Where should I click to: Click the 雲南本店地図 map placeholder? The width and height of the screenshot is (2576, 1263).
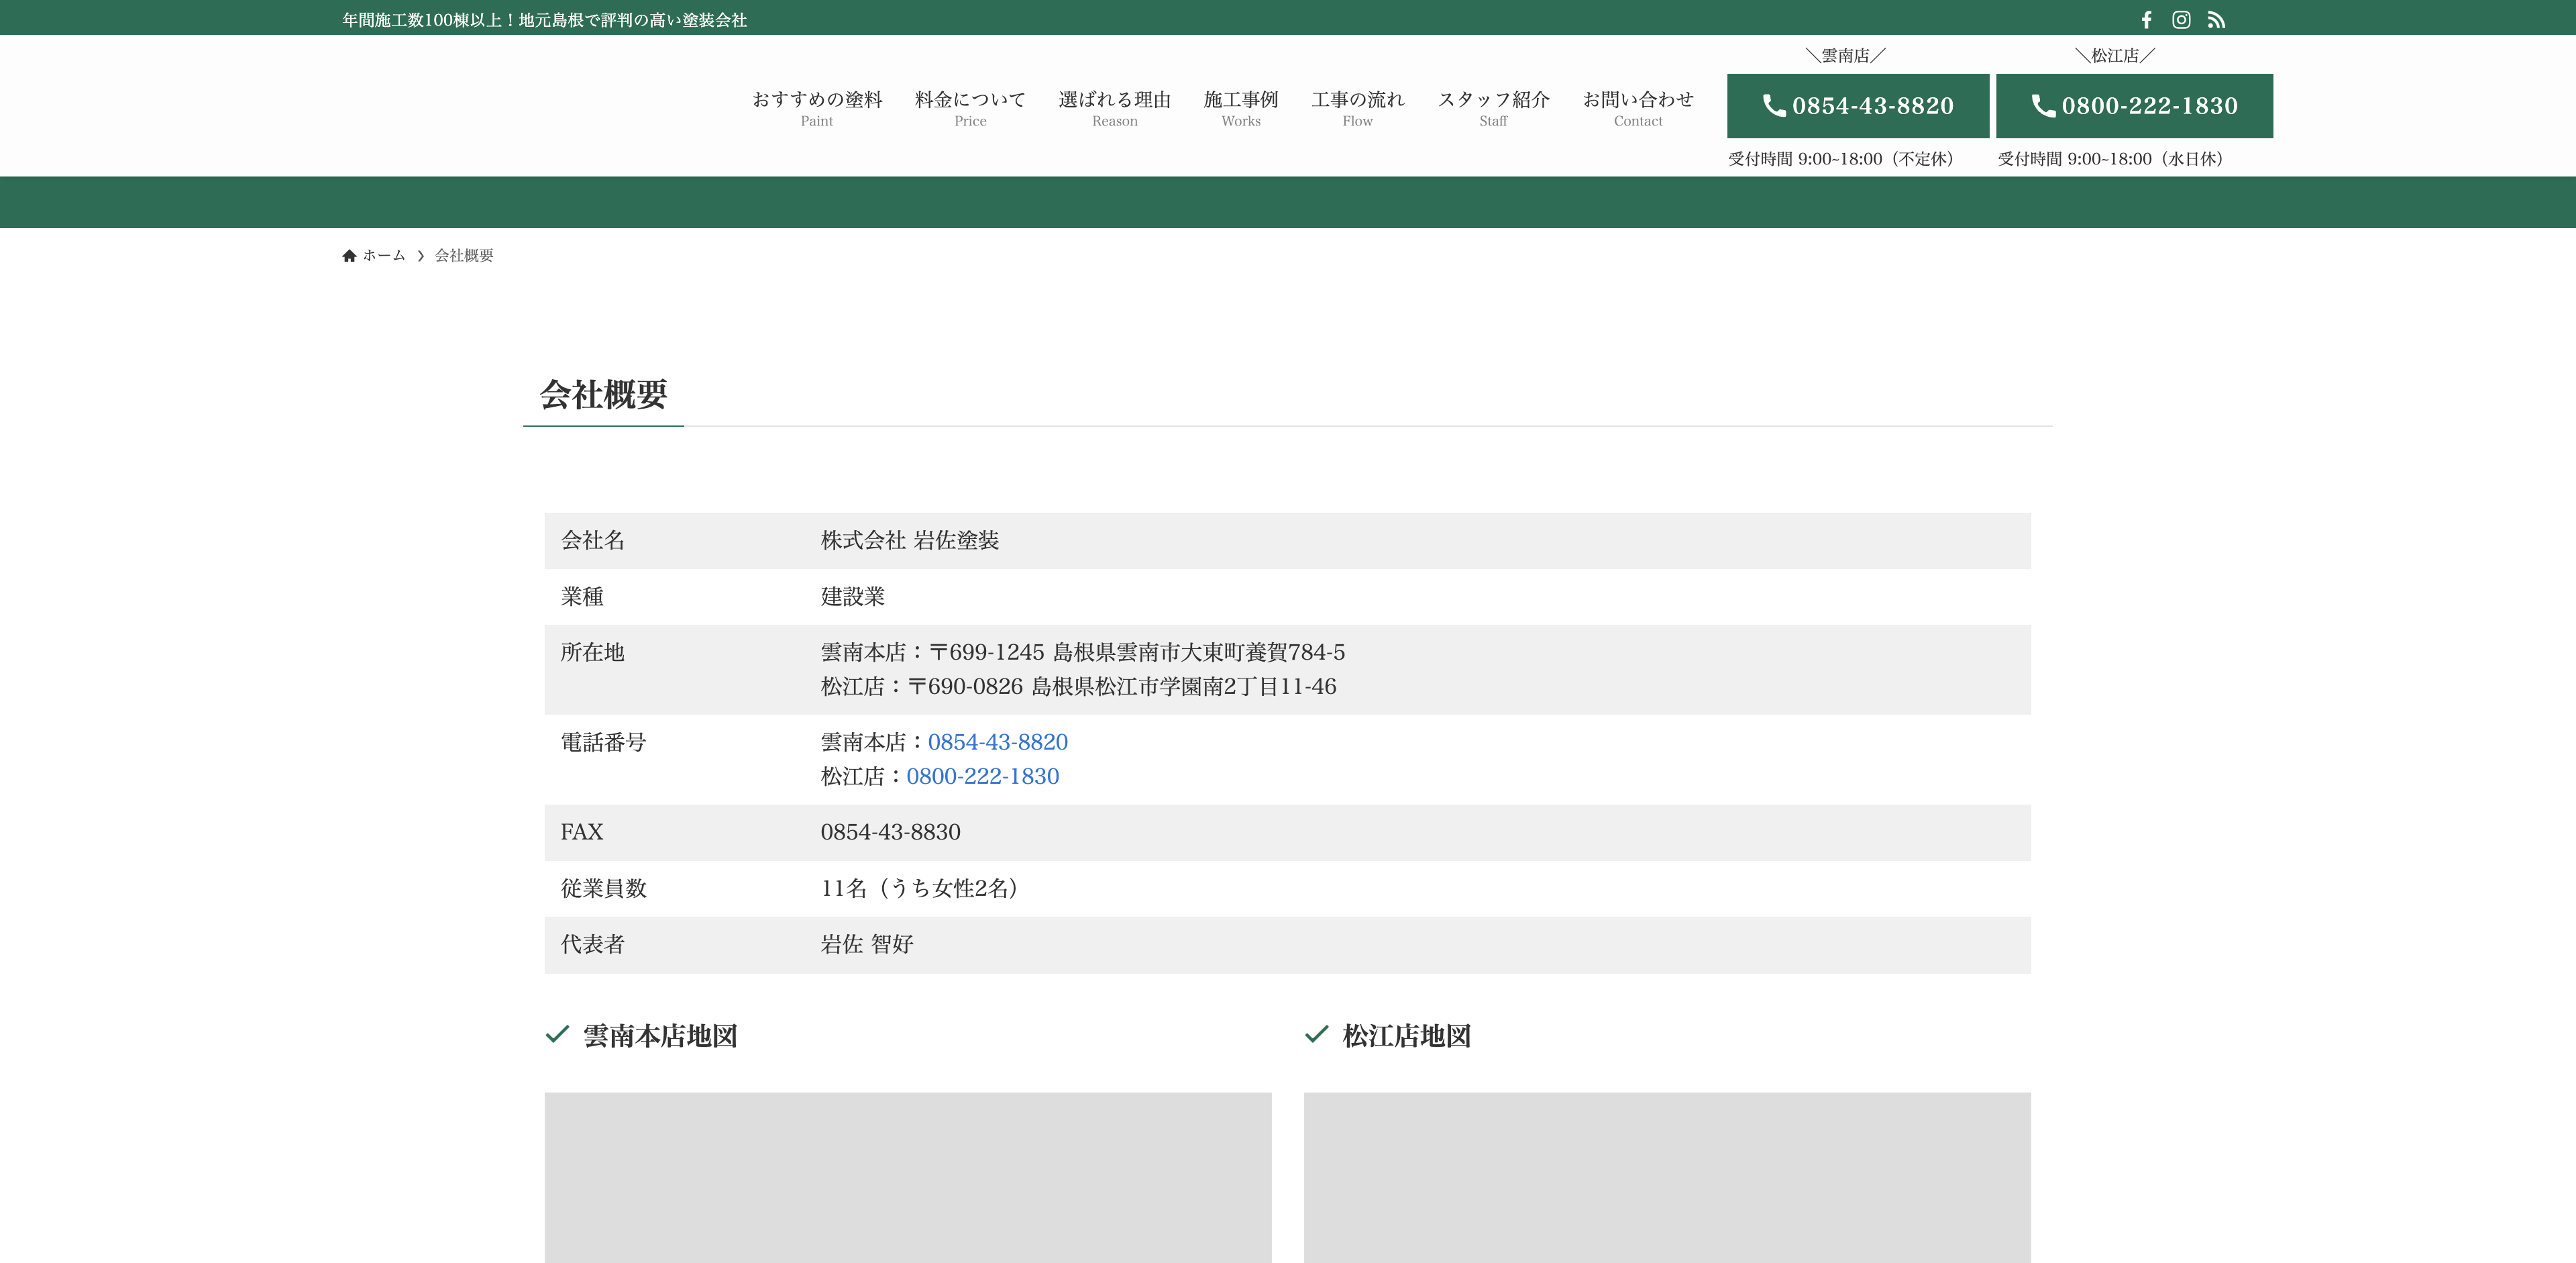pyautogui.click(x=908, y=1177)
